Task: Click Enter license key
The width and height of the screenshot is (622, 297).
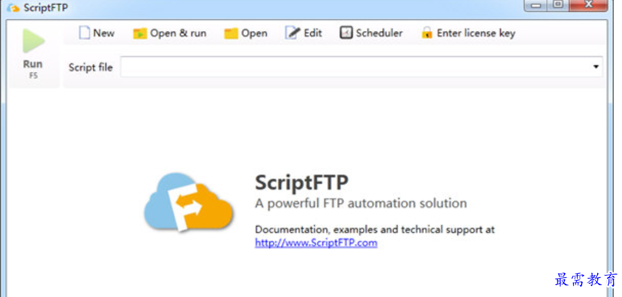Action: pyautogui.click(x=468, y=33)
